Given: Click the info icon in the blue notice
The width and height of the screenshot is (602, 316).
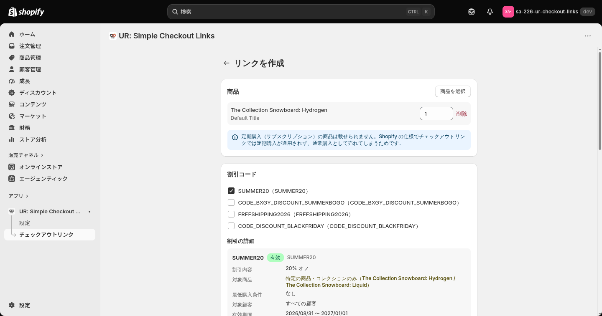Looking at the screenshot, I should (235, 137).
